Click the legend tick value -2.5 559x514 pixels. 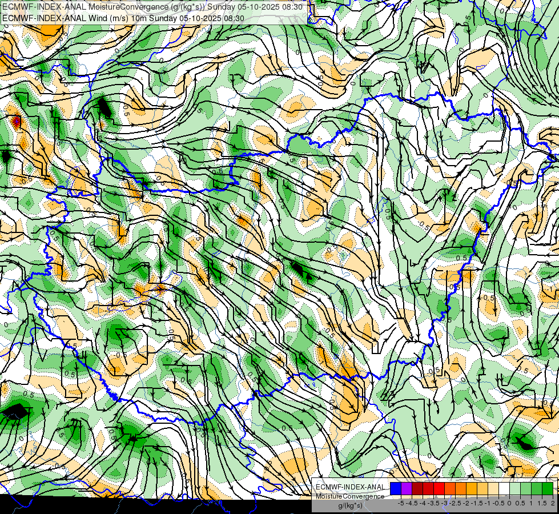(x=455, y=503)
